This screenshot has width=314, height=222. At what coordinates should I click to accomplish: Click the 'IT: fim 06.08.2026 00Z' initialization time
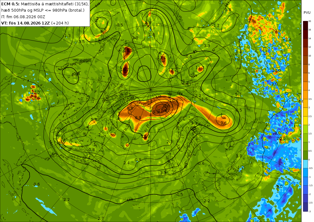23,17
